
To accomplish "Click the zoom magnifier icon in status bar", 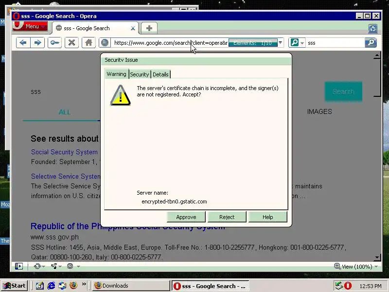I will click(x=337, y=266).
